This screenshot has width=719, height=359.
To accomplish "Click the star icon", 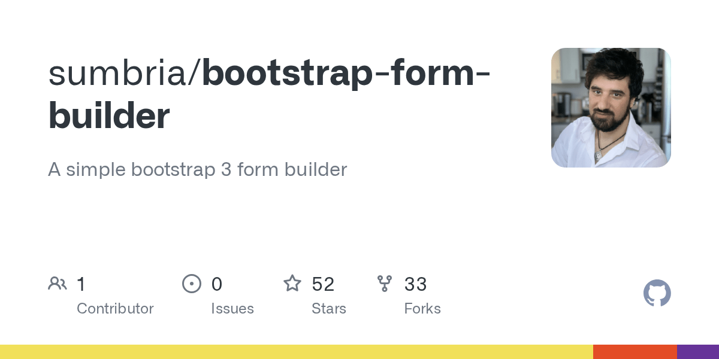I will pos(292,283).
